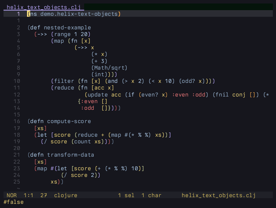Click '(count xs)' expression
The height and width of the screenshot is (208, 276).
(x=87, y=142)
